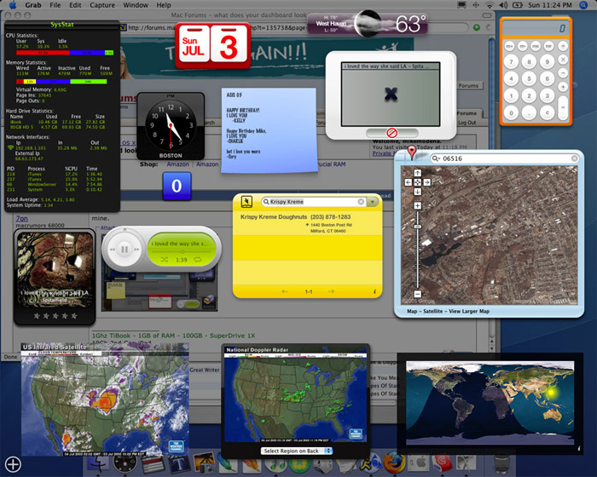Pan the Google map widget up
Viewport: 597px width, 477px height.
click(418, 174)
